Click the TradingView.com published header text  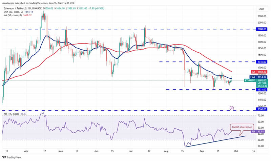38,3
